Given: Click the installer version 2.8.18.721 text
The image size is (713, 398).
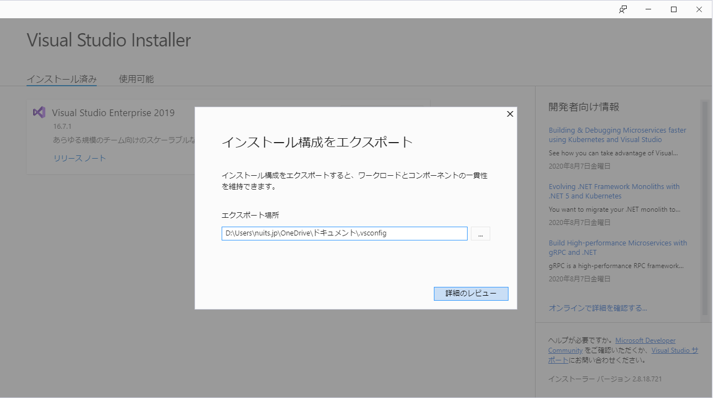Looking at the screenshot, I should 605,379.
